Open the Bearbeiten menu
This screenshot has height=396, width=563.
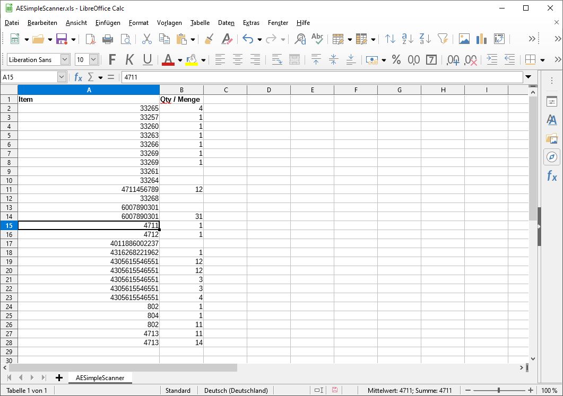(x=42, y=23)
